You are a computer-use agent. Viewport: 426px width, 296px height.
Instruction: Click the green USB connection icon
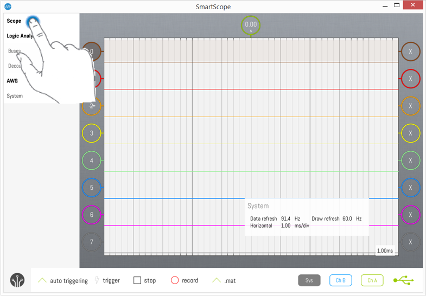point(403,280)
